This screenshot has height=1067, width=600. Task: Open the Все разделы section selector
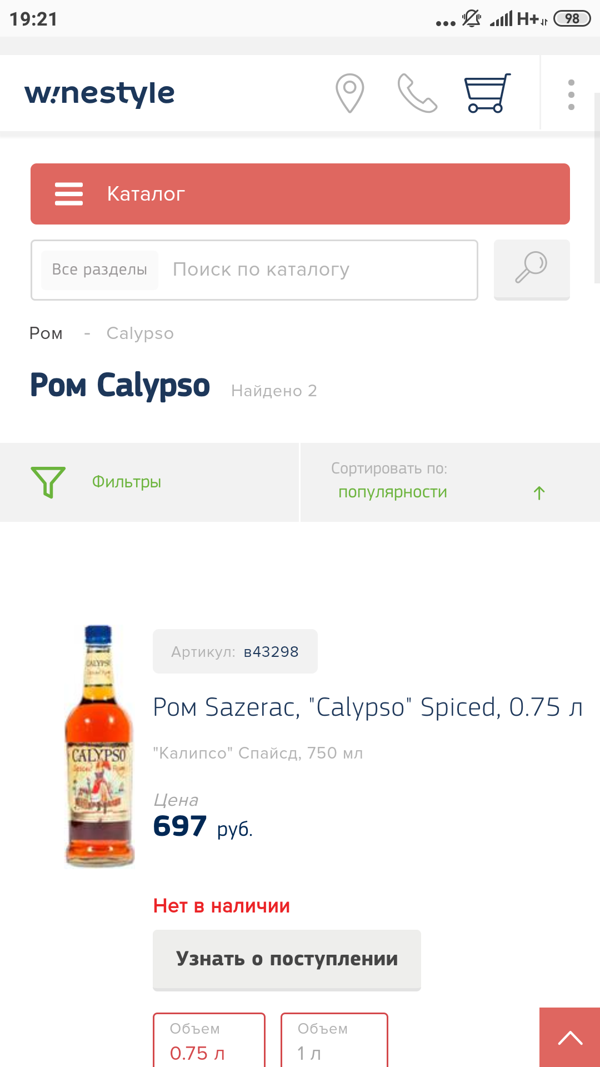click(99, 270)
